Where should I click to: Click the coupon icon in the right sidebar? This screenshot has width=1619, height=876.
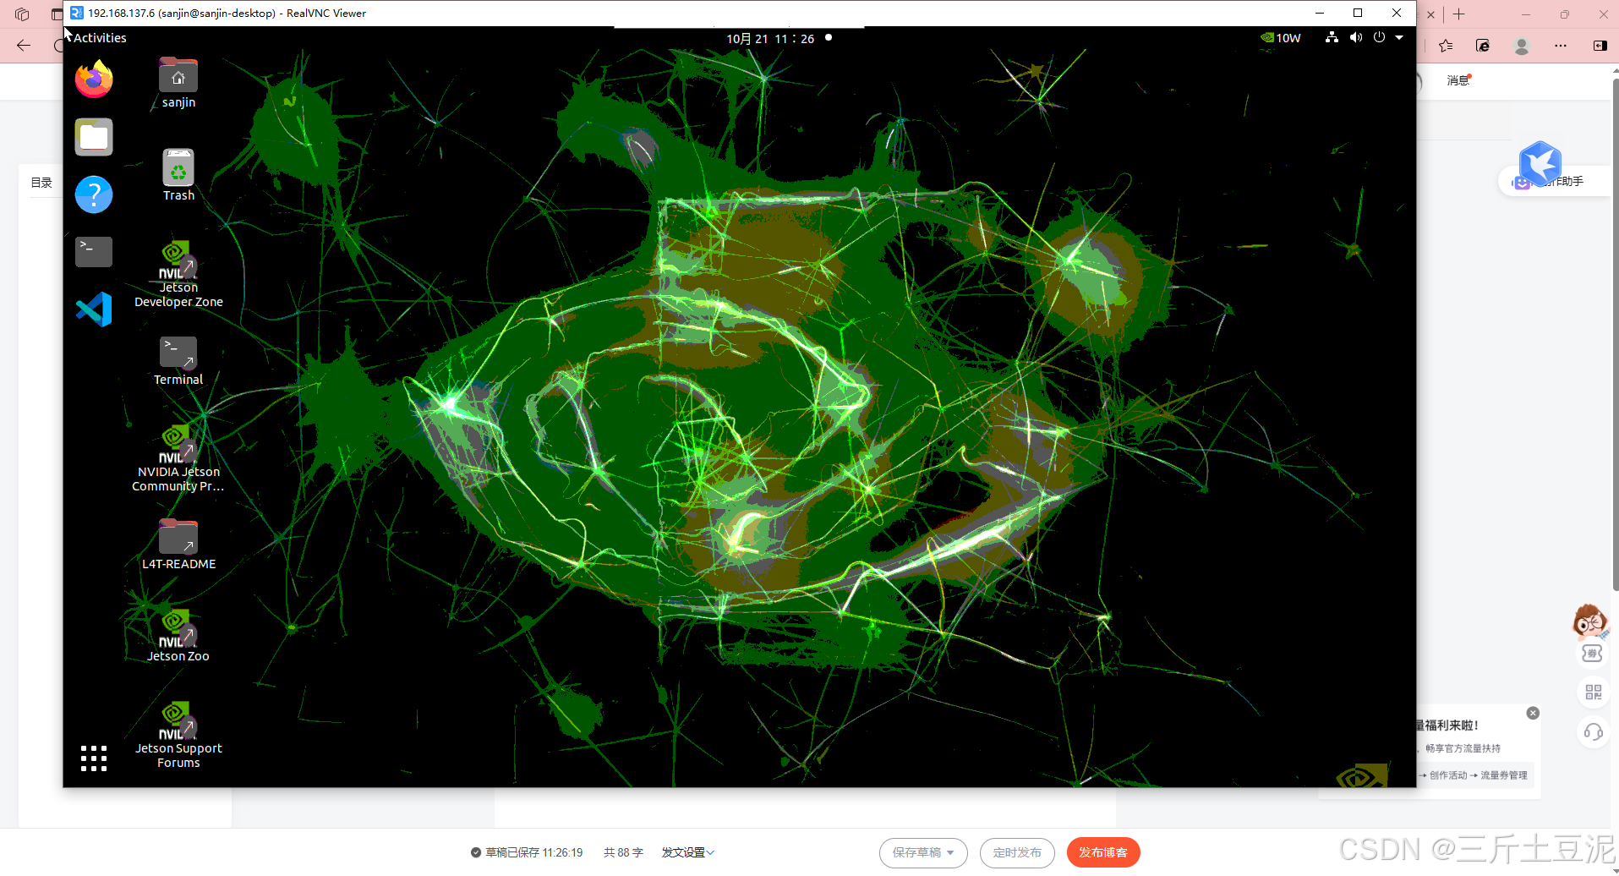(x=1592, y=653)
